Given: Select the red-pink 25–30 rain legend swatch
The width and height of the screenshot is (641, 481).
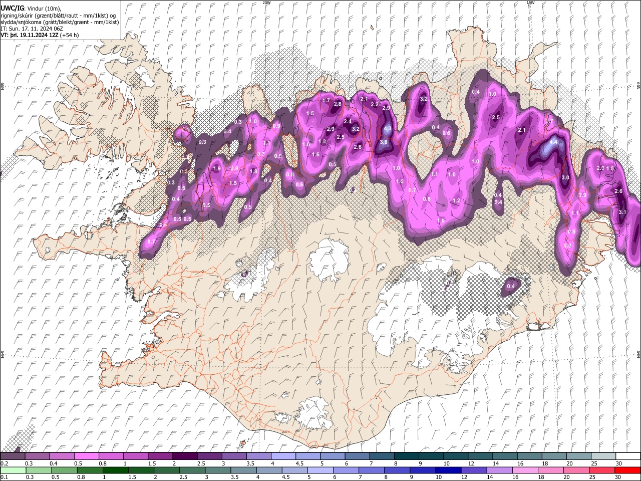Looking at the screenshot, I should [601, 470].
